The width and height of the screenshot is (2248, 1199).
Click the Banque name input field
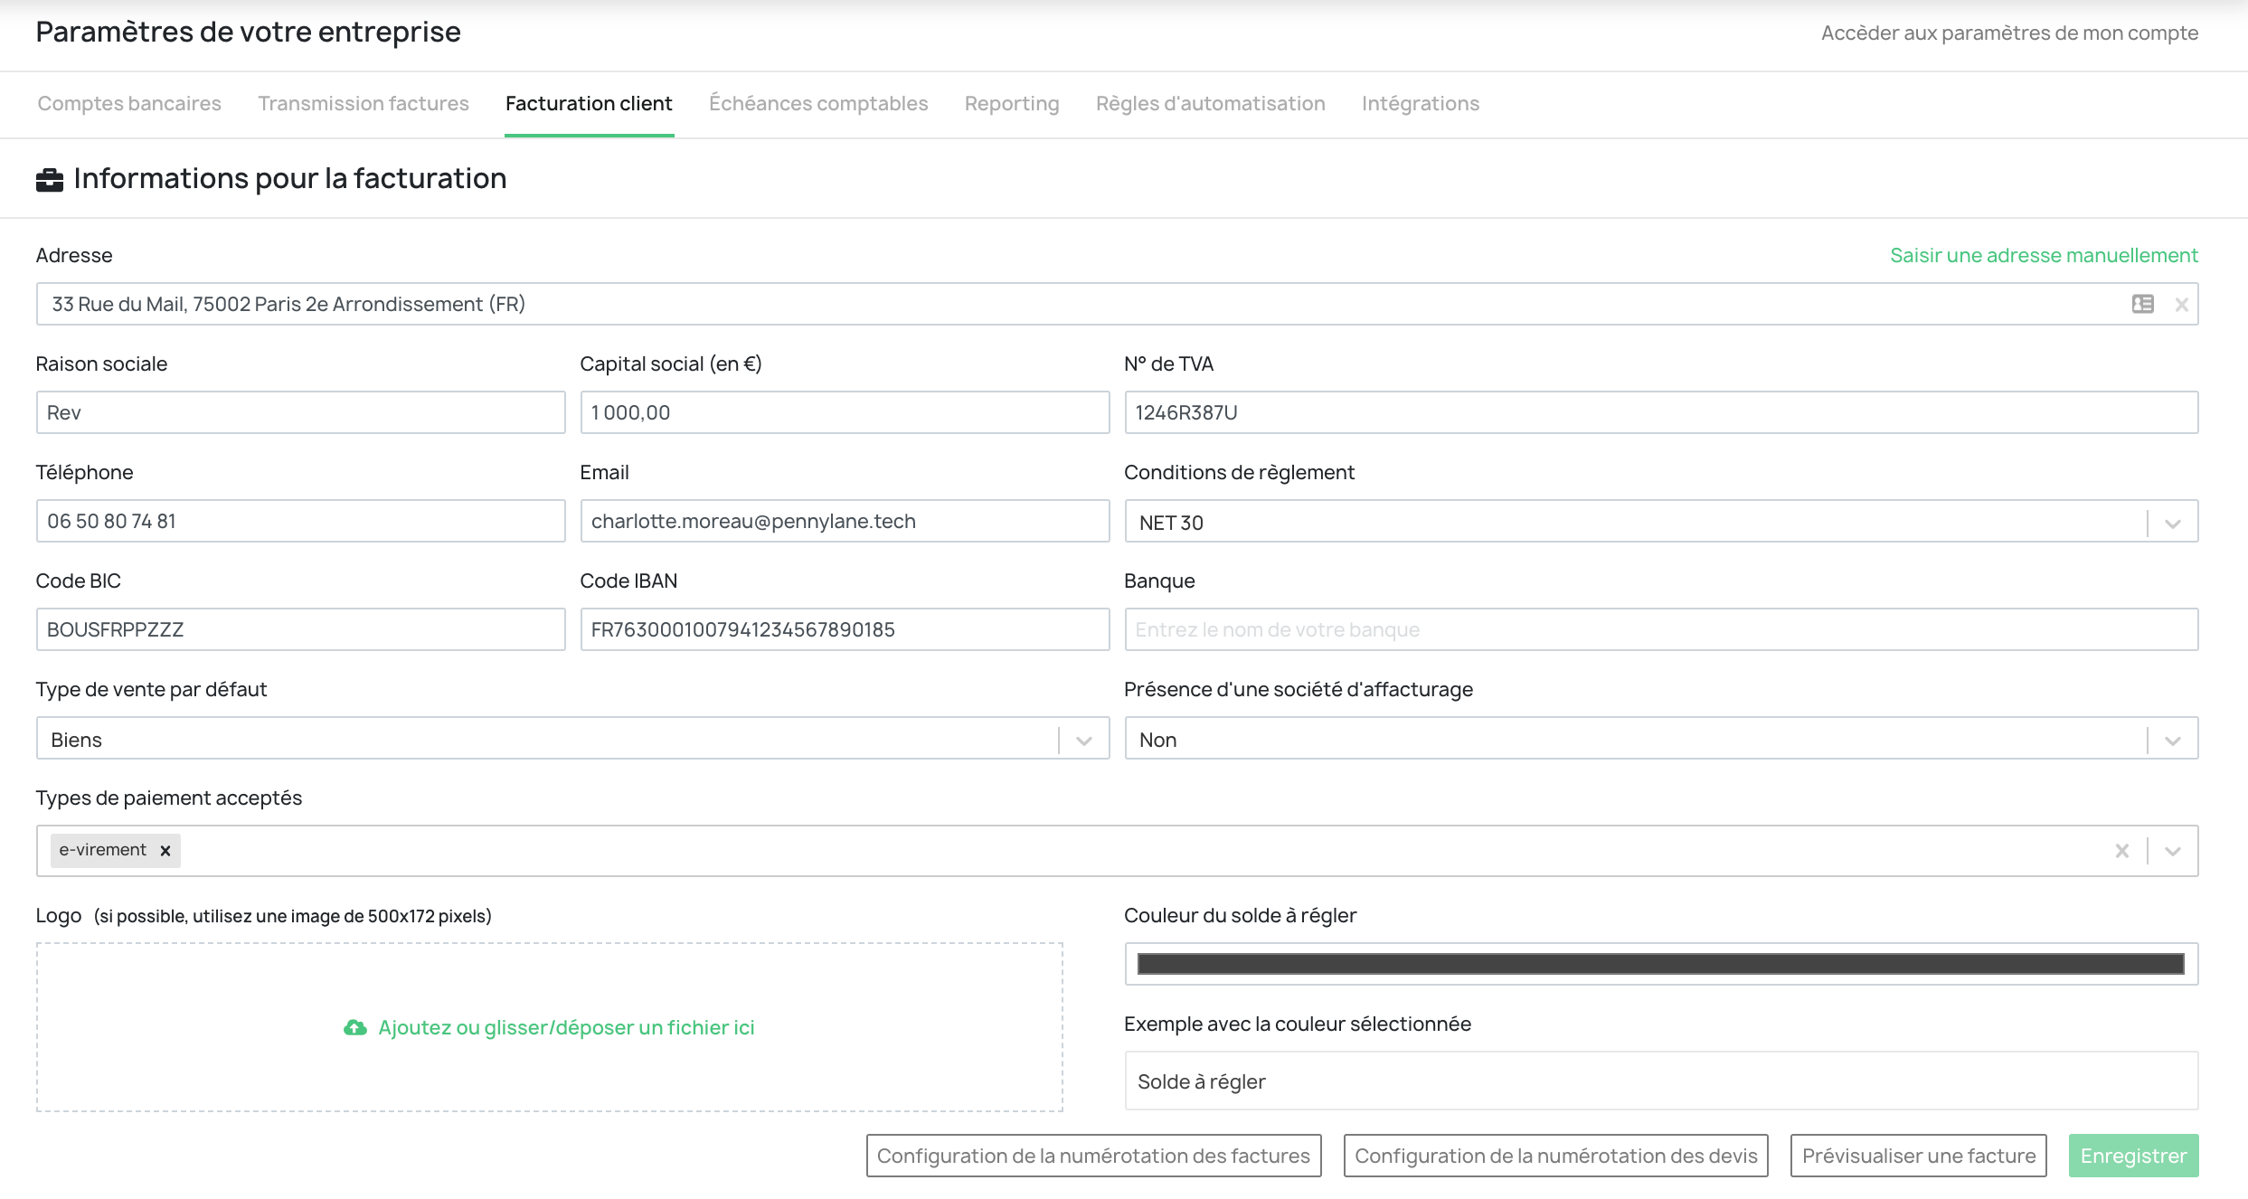[1660, 629]
